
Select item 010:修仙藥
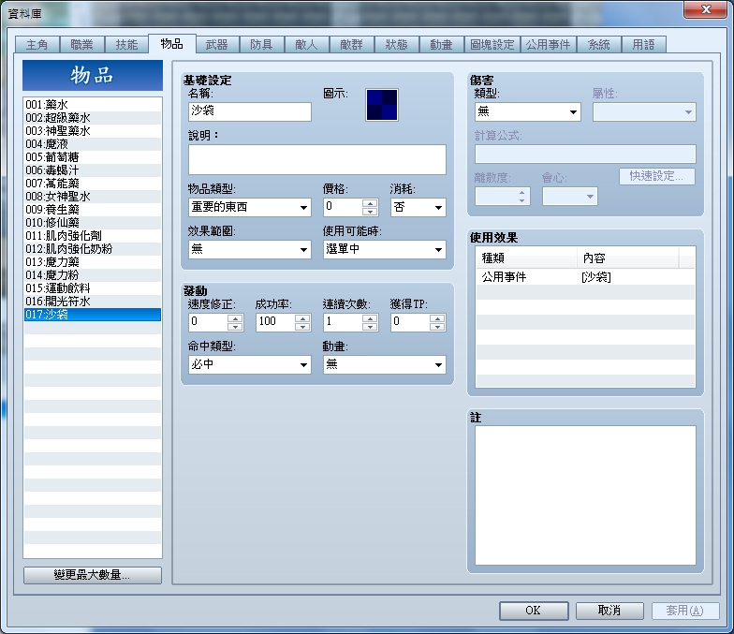pyautogui.click(x=93, y=223)
